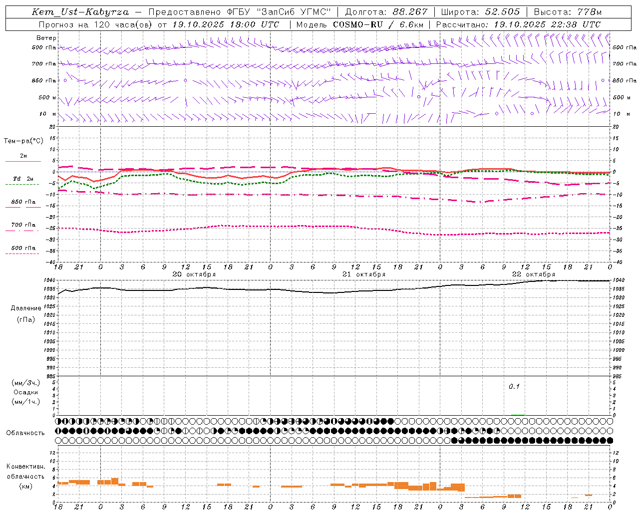Screen dimensions: 639x511
Task: Click the (гПа) pressure unit label
Action: [x=25, y=320]
